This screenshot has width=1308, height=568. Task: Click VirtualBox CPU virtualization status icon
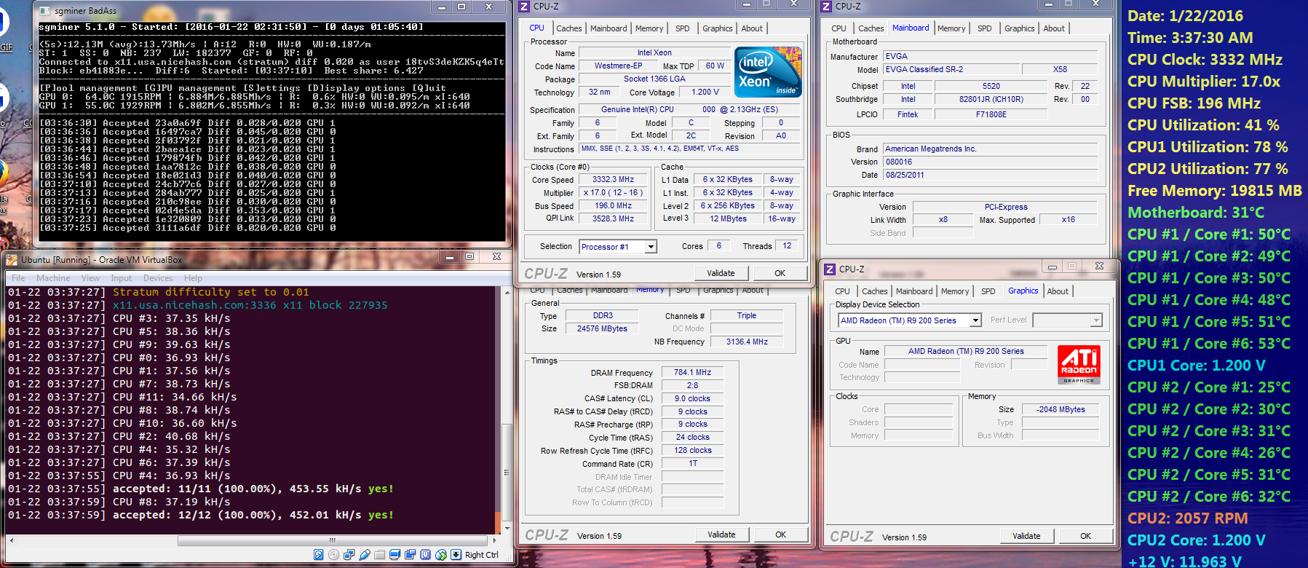point(425,555)
